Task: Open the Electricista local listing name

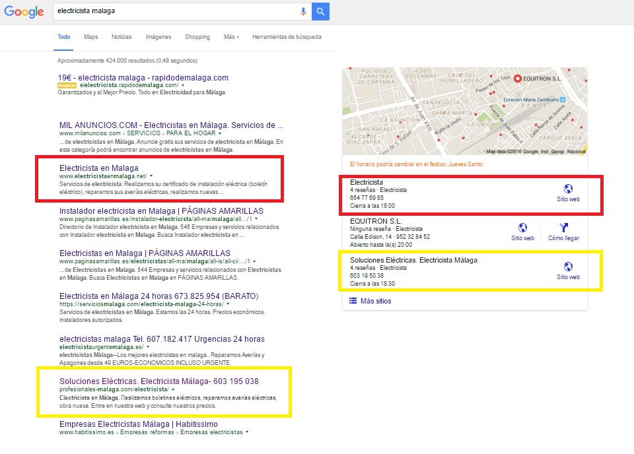Action: [x=367, y=182]
